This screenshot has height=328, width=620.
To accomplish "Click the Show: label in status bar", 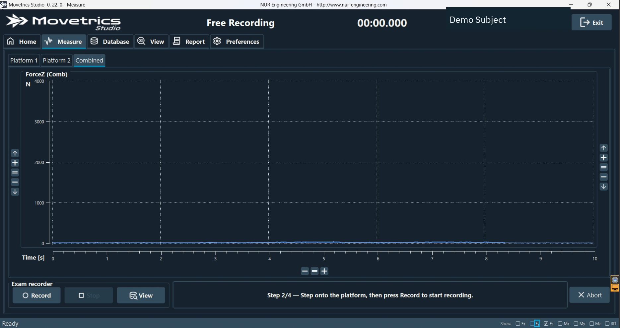I will (506, 324).
